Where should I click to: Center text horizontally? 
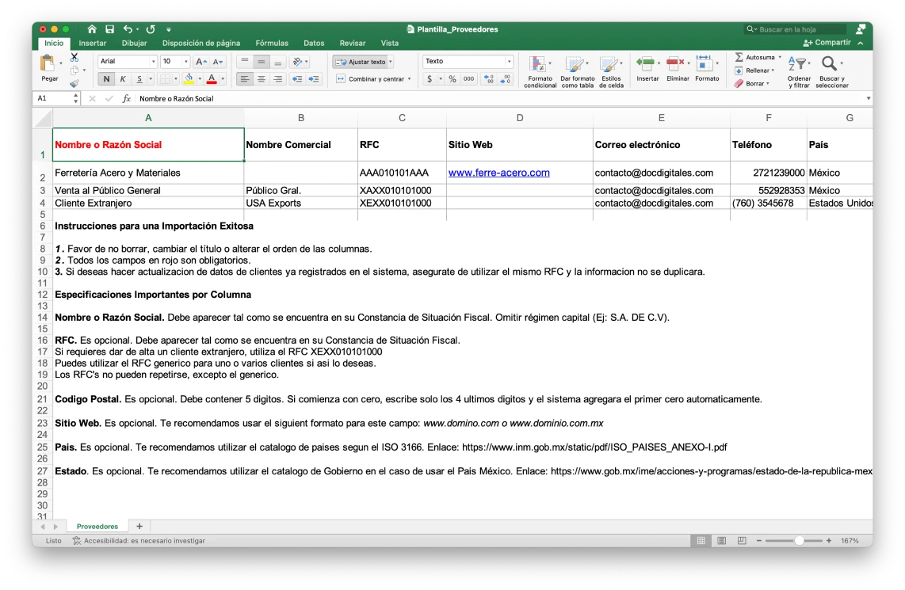pyautogui.click(x=261, y=79)
